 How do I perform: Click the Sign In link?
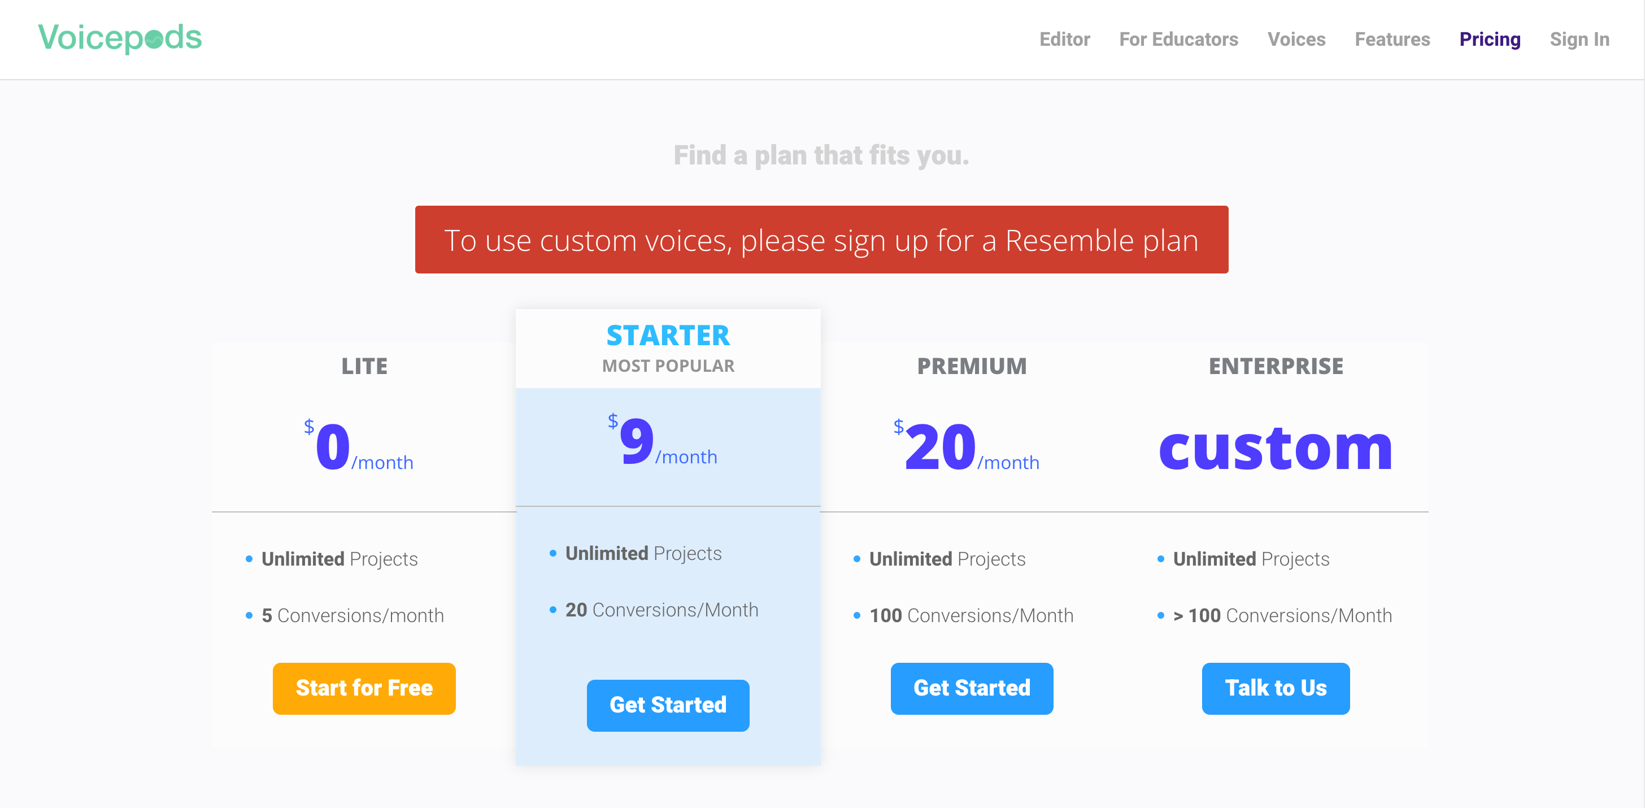1580,39
